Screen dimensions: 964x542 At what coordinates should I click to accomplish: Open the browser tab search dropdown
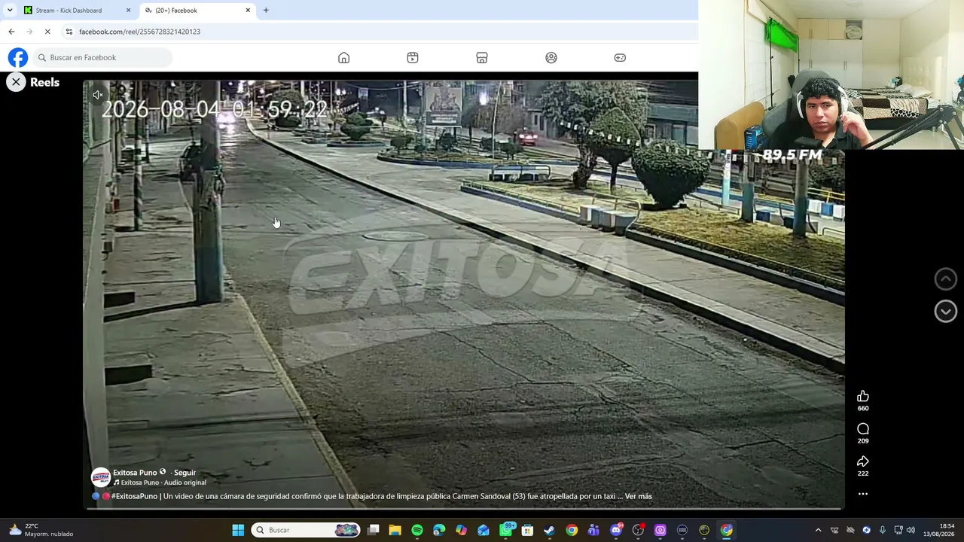click(x=10, y=11)
